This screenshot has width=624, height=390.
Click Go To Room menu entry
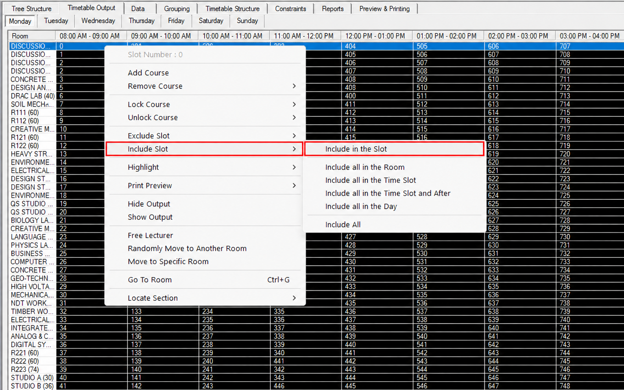(205, 280)
